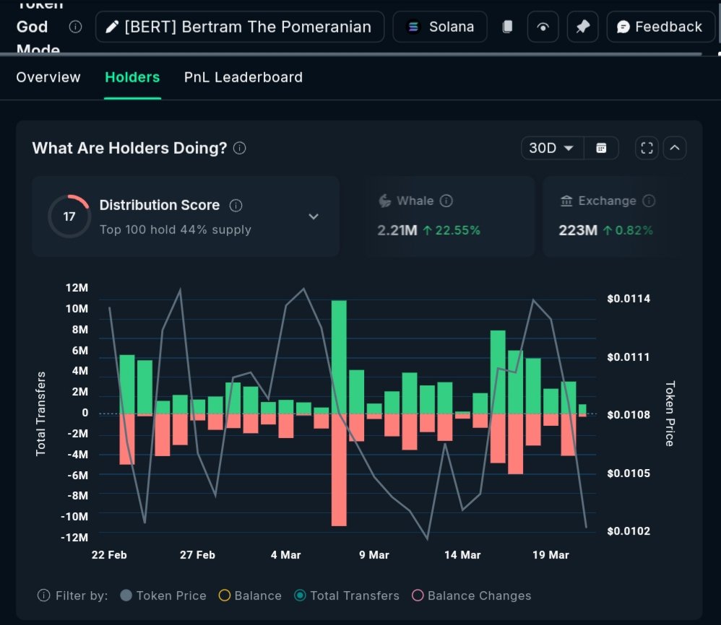Open the PnL Leaderboard tab
This screenshot has width=721, height=625.
[243, 77]
